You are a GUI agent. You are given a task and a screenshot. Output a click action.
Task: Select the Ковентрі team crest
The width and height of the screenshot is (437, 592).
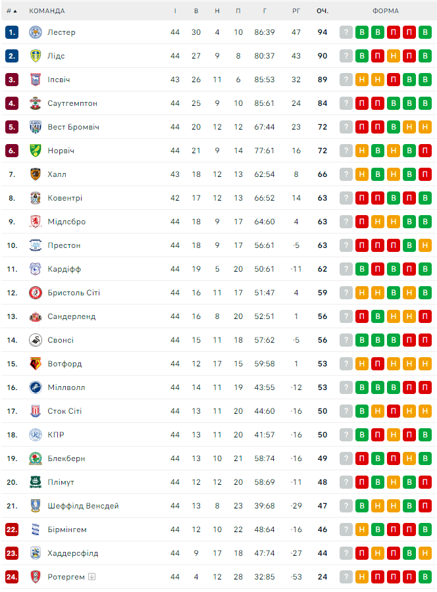click(36, 198)
